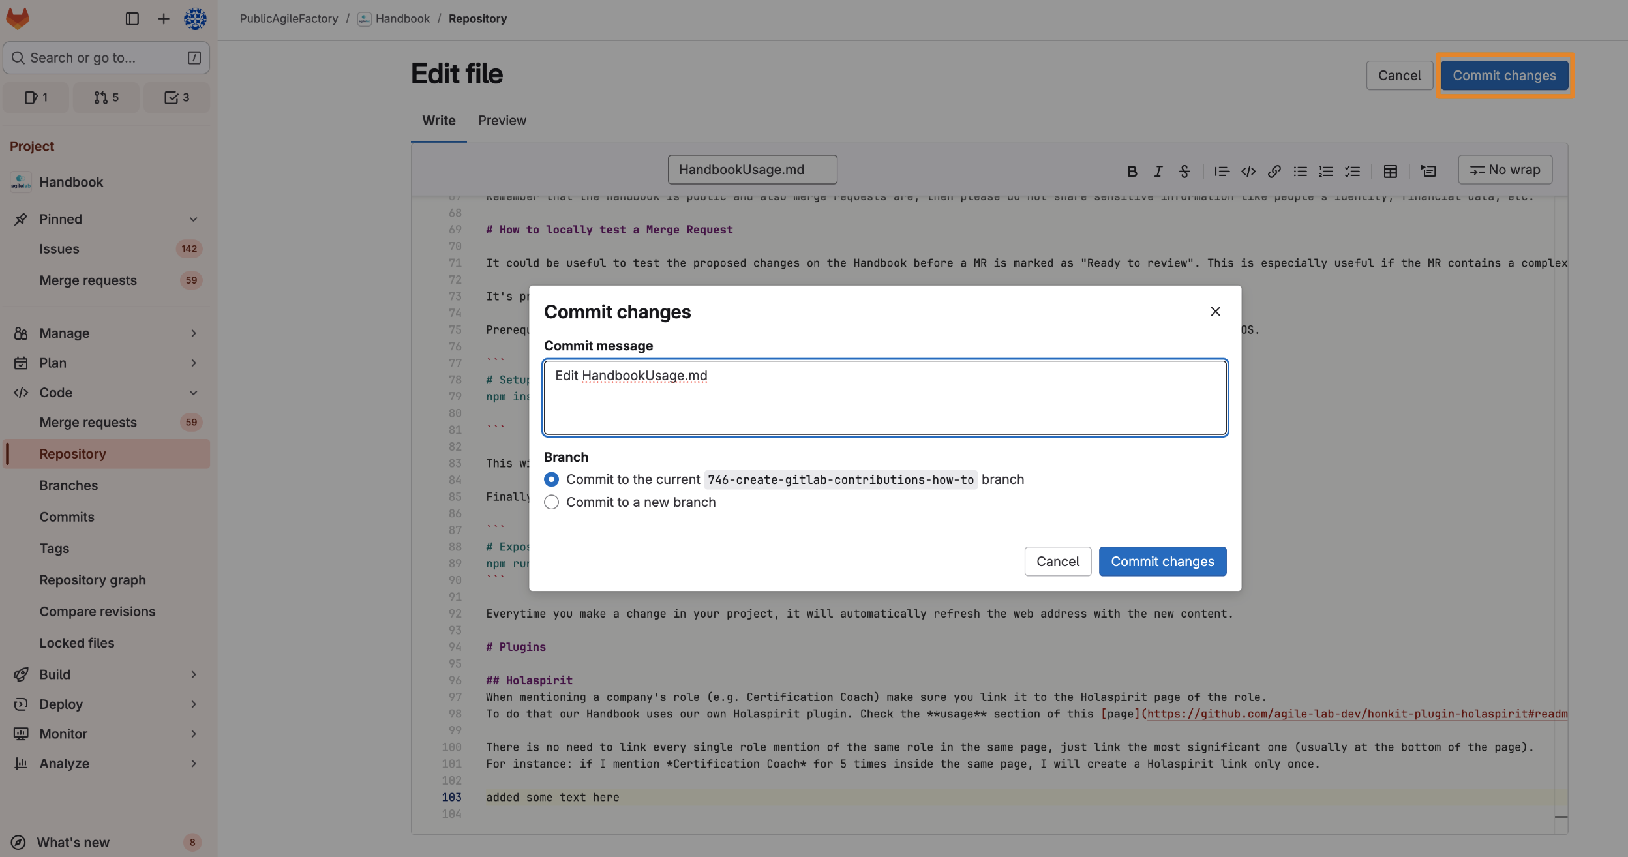Click Cancel button at page top
The image size is (1628, 857).
point(1399,76)
